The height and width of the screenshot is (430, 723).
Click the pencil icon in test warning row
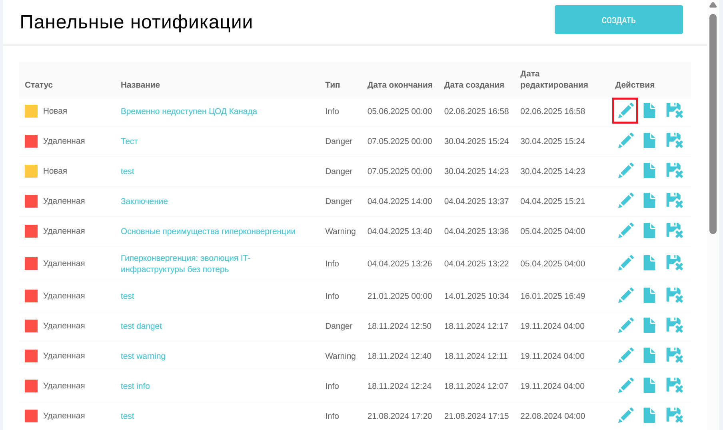tap(626, 355)
